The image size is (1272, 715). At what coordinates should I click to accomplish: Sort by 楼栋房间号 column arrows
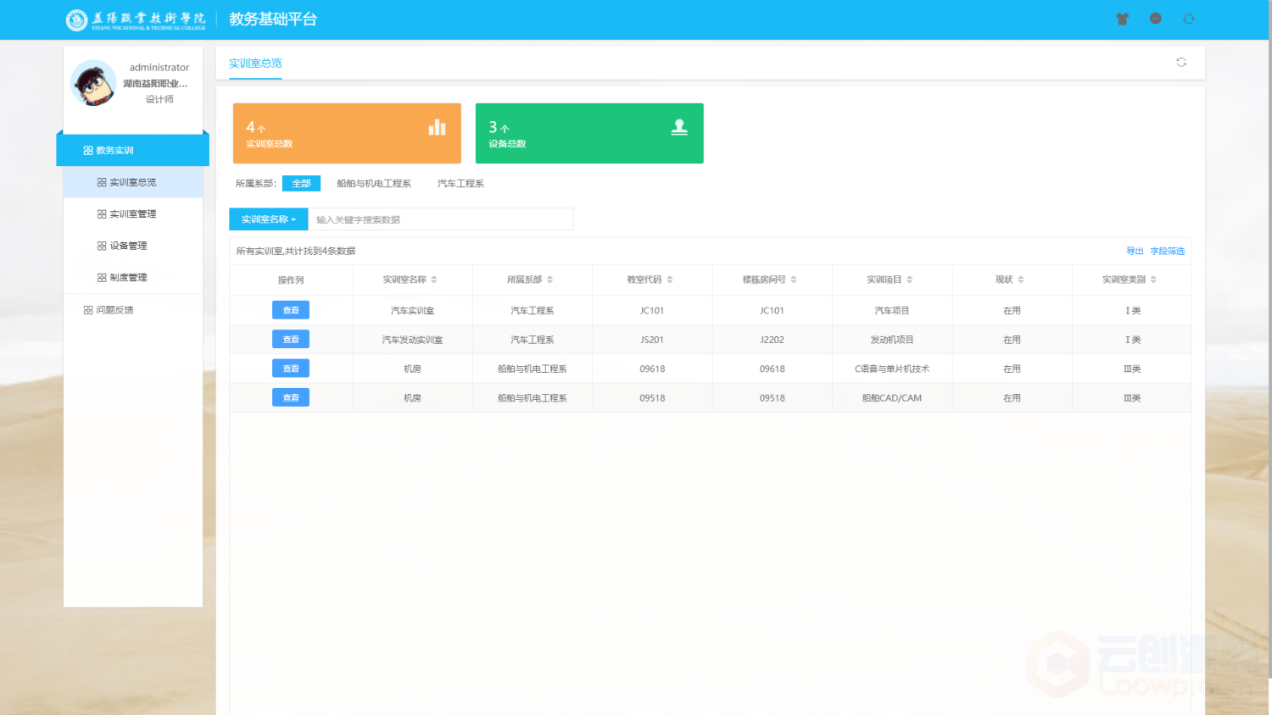pyautogui.click(x=794, y=280)
